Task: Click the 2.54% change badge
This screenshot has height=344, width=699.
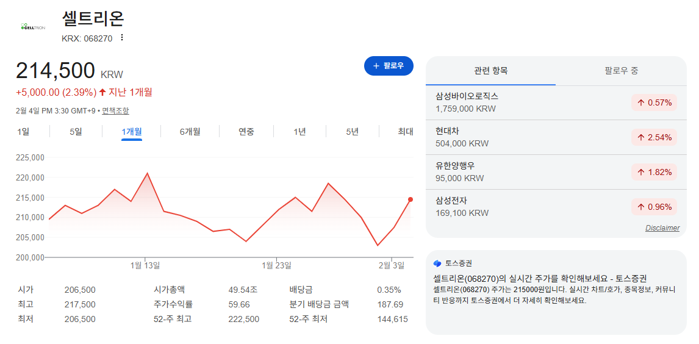Action: (x=654, y=137)
